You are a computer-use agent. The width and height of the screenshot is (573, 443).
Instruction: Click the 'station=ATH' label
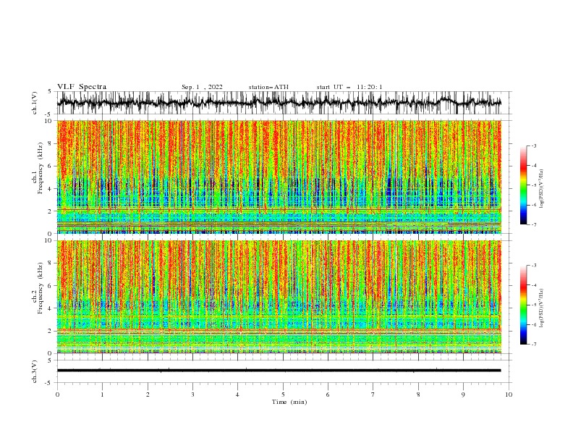coord(268,87)
